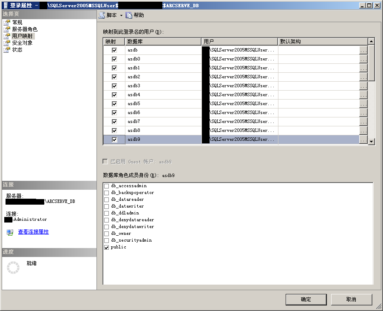
Task: Click the 数据库 column header
Action: pyautogui.click(x=164, y=41)
